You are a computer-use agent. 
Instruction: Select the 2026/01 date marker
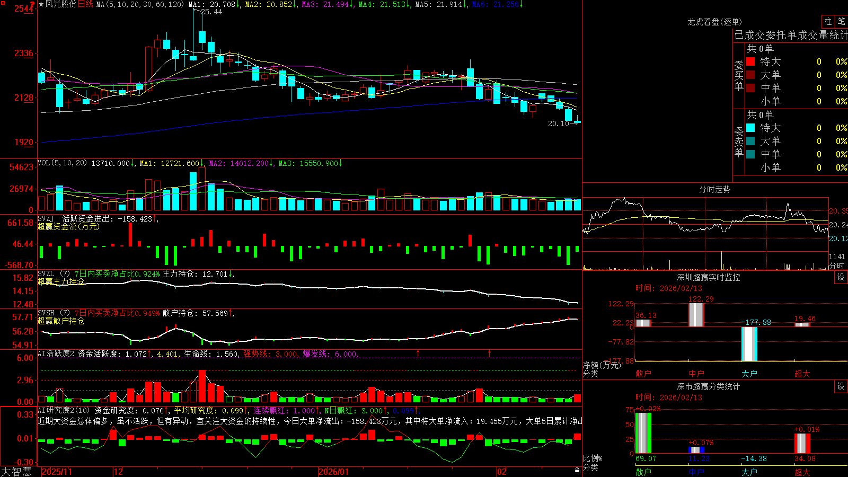334,472
